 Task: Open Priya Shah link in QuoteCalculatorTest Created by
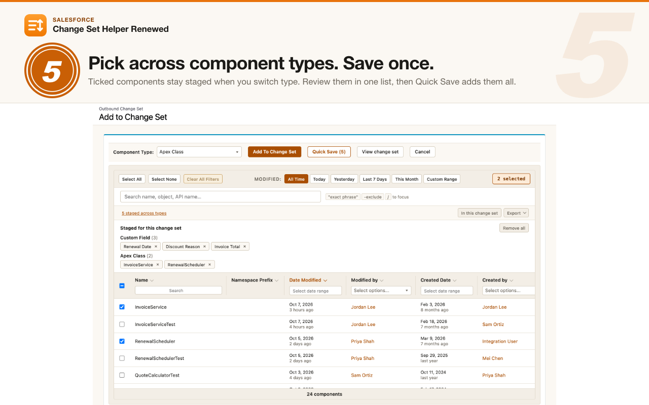click(494, 376)
